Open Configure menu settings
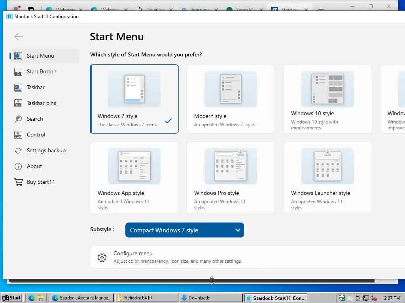Viewport: 405px width, 303px height. (248, 257)
